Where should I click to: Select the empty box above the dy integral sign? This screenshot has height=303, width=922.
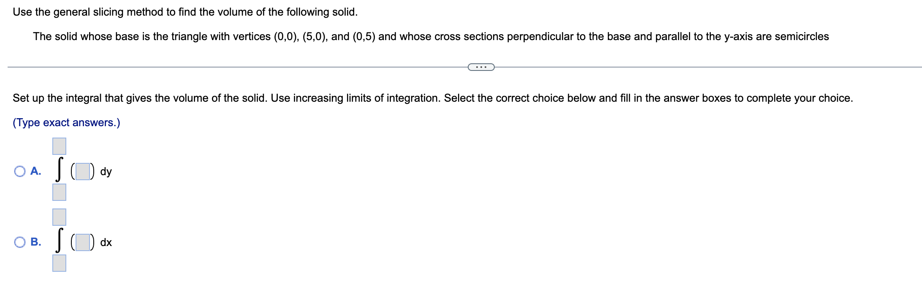coord(58,146)
